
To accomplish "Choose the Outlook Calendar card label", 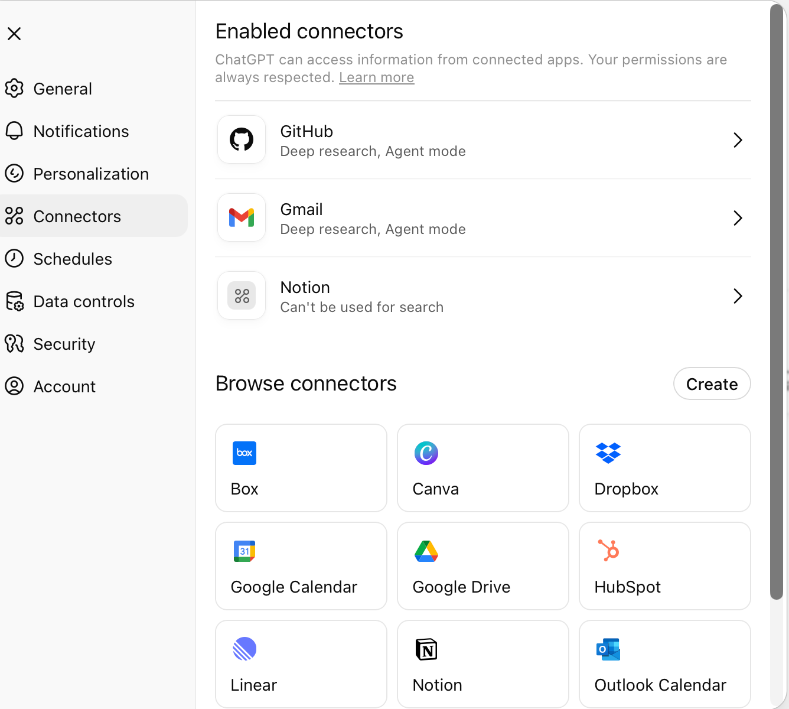I will [660, 685].
